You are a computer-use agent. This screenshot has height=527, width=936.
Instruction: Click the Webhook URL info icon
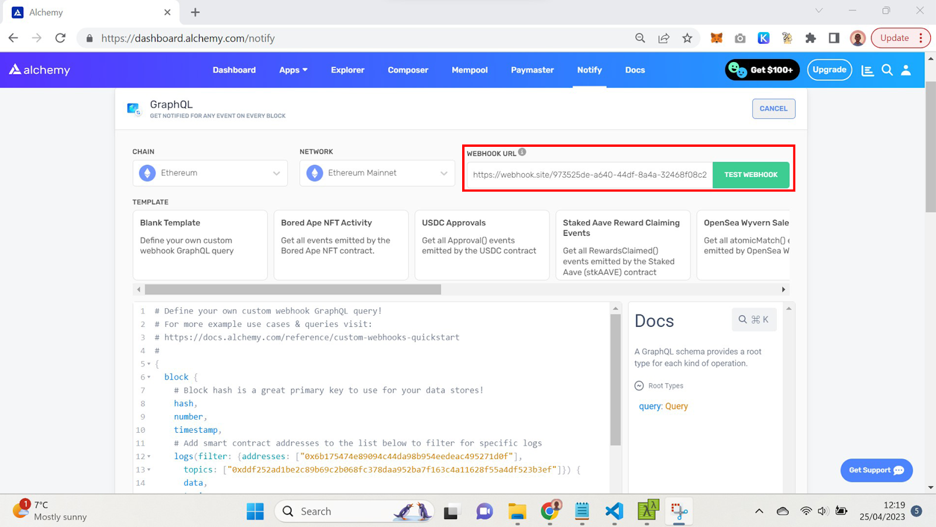(x=522, y=152)
